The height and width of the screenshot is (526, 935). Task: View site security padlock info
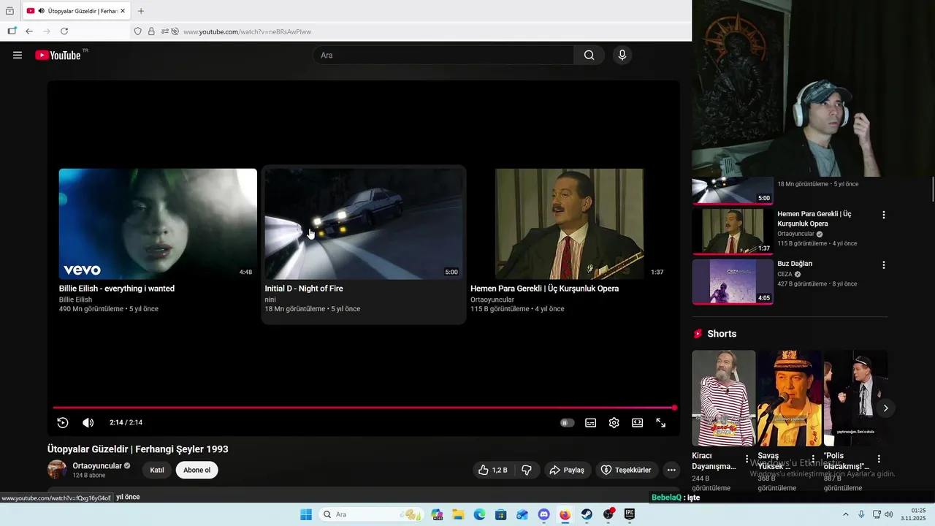(151, 31)
